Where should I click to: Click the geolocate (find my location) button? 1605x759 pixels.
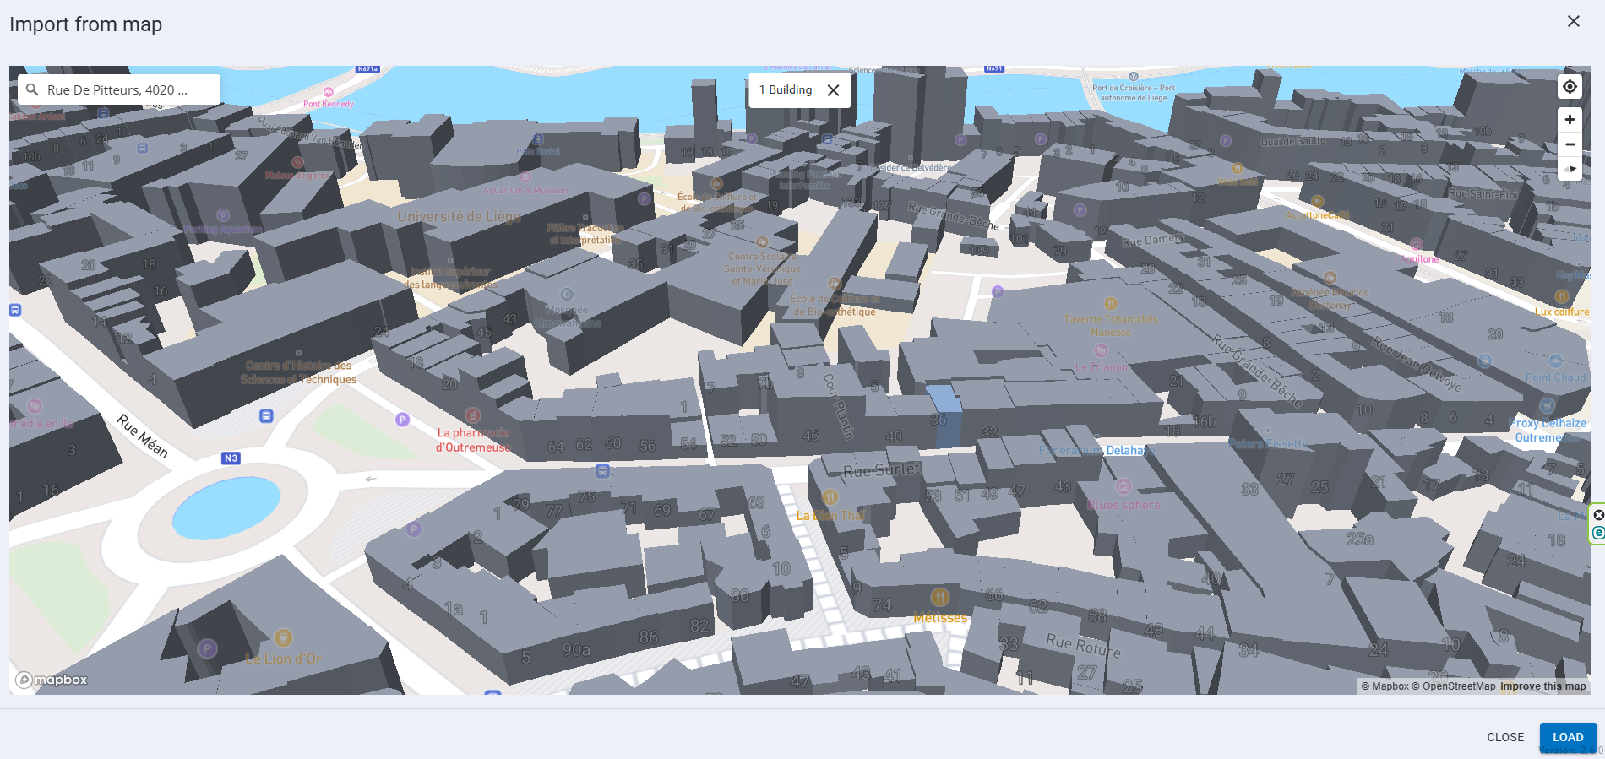(x=1570, y=87)
